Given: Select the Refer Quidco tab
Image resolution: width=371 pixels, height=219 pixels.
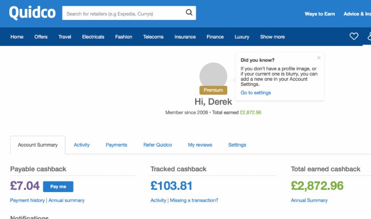Looking at the screenshot, I should pos(158,145).
